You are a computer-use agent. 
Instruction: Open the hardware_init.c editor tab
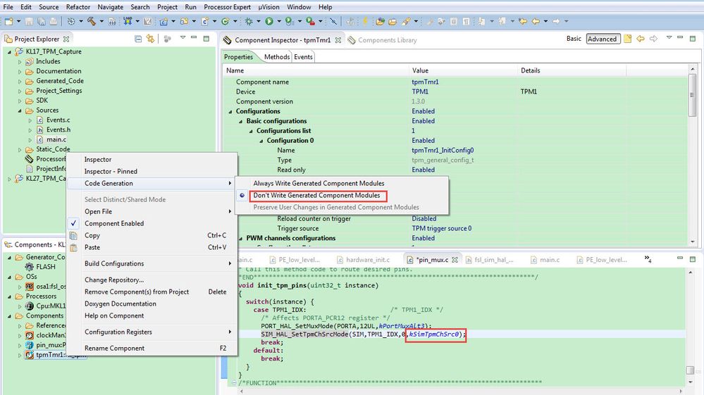(363, 260)
